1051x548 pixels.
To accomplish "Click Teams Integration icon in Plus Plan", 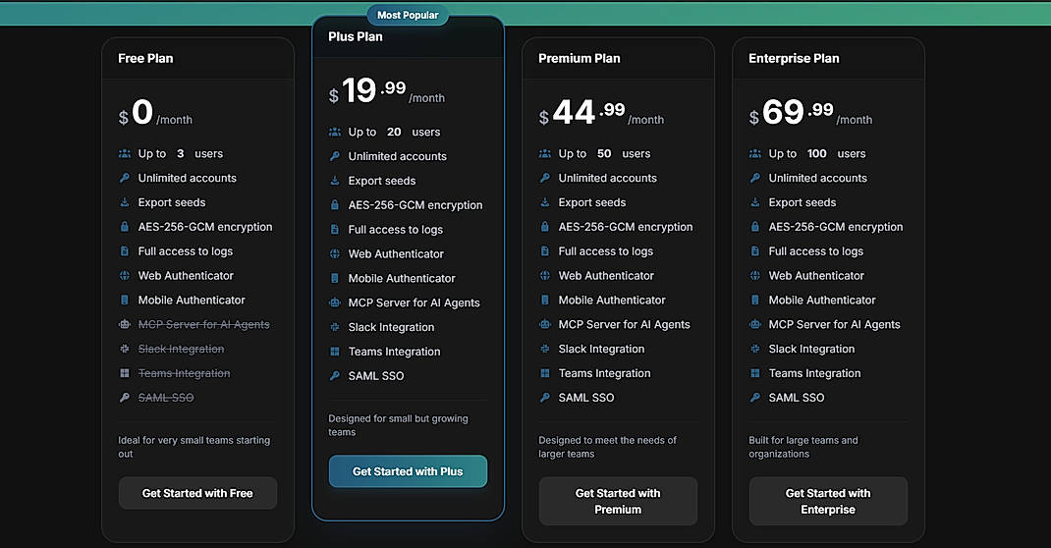I will click(335, 352).
